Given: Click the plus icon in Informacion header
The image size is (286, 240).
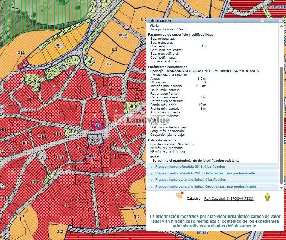Looking at the screenshot, I should 268,21.
